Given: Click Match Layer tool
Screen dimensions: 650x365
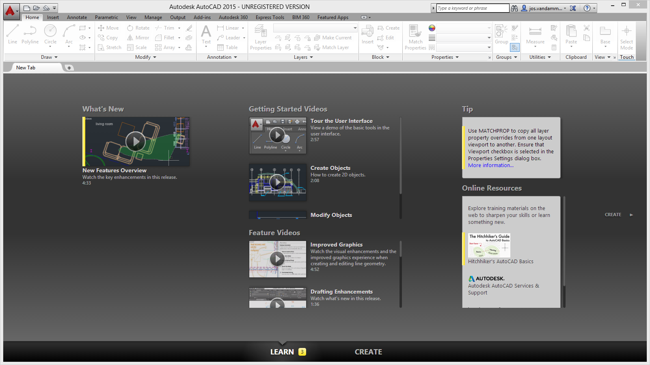Looking at the screenshot, I should point(331,47).
